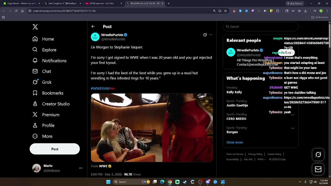The width and height of the screenshot is (331, 186).
Task: Open Discord from the taskbar
Action: (208, 182)
